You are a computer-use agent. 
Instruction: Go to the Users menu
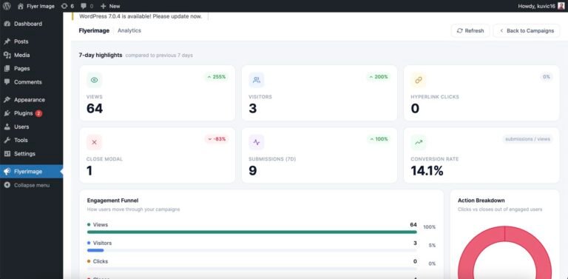32,127
